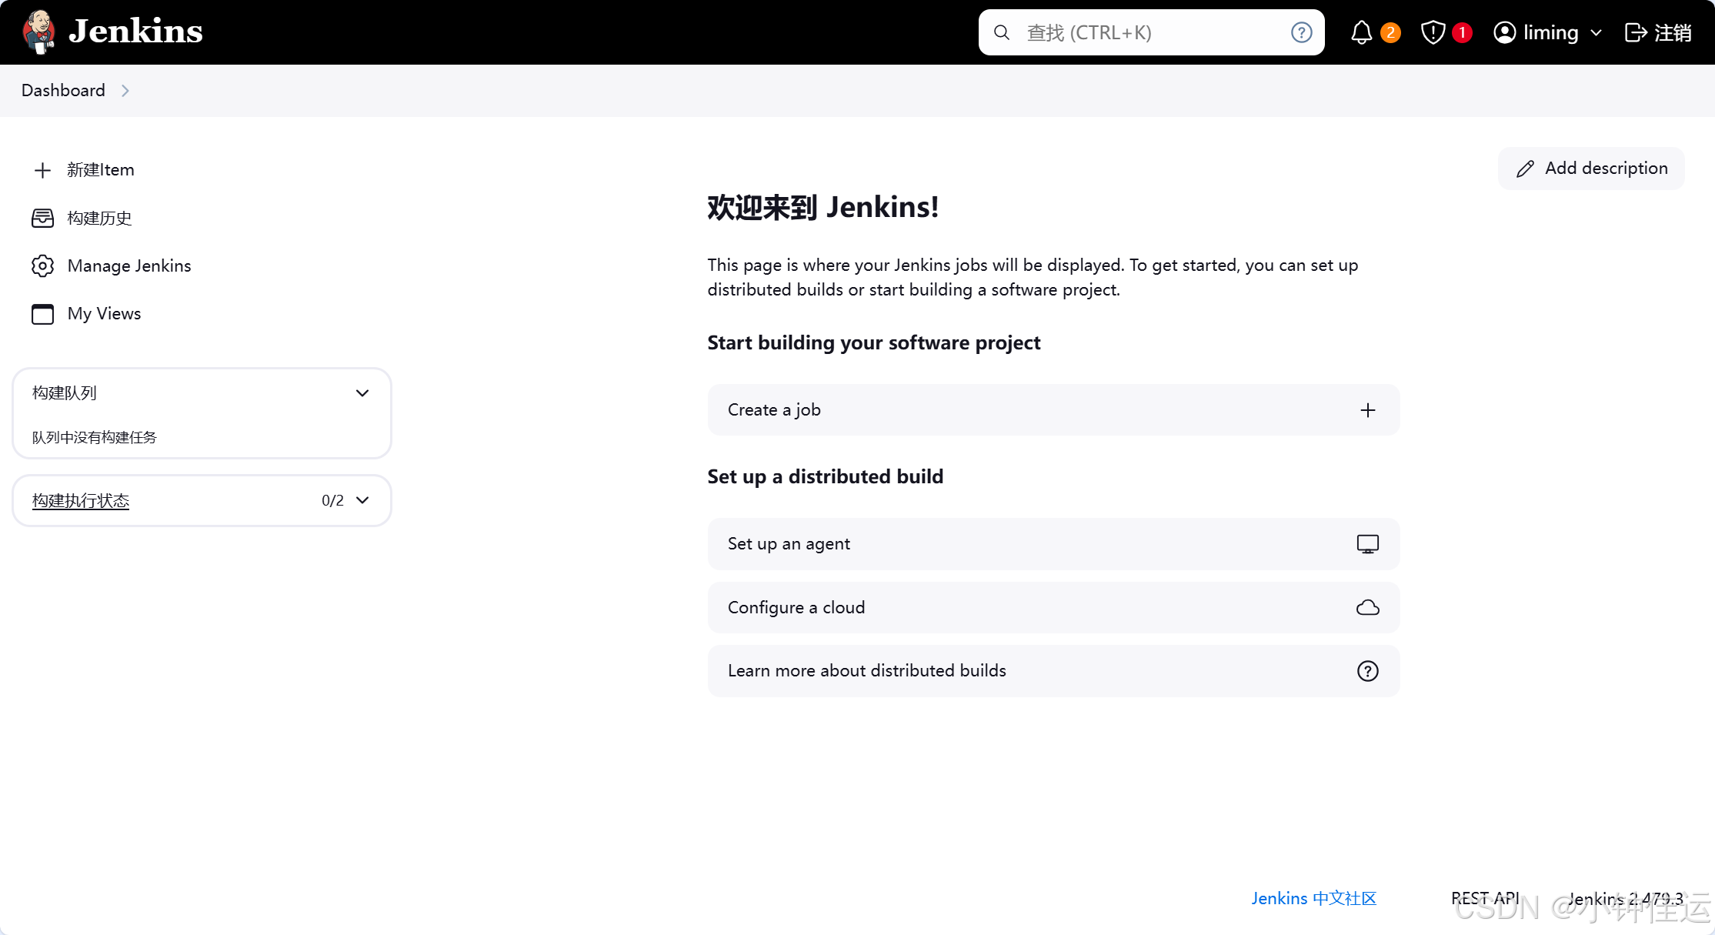
Task: Open search help question mark icon
Action: pos(1301,32)
